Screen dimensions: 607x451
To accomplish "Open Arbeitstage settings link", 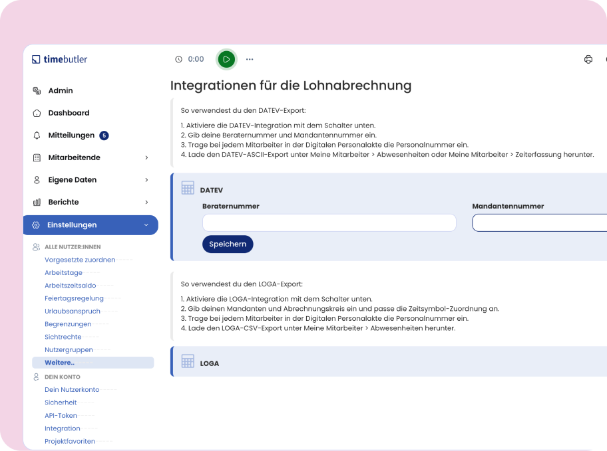I will coord(63,272).
